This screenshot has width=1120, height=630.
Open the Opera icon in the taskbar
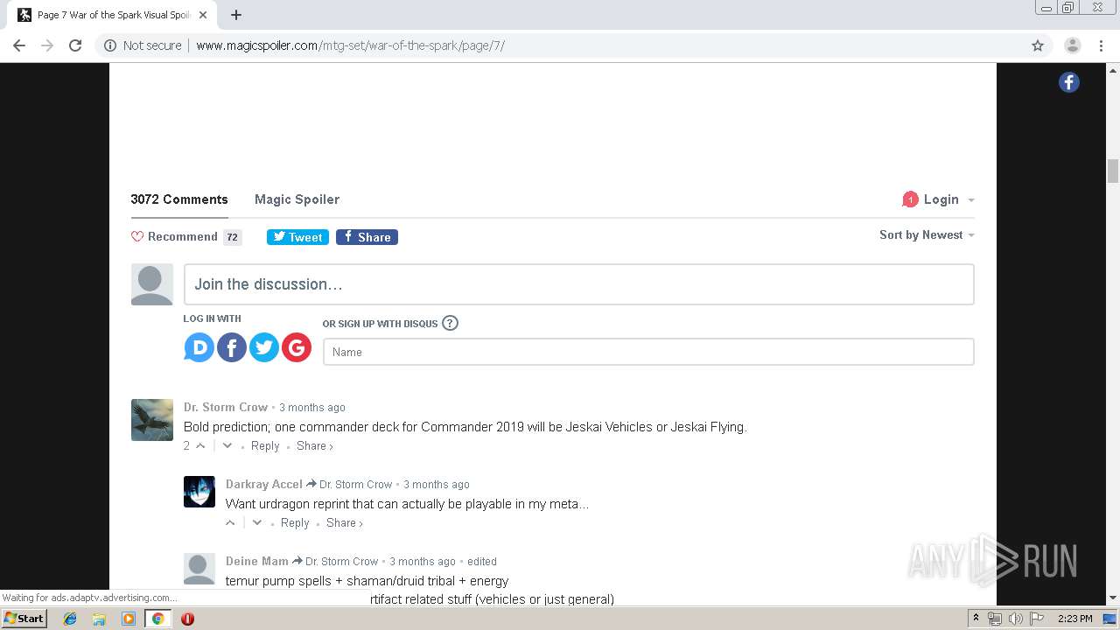(x=187, y=619)
